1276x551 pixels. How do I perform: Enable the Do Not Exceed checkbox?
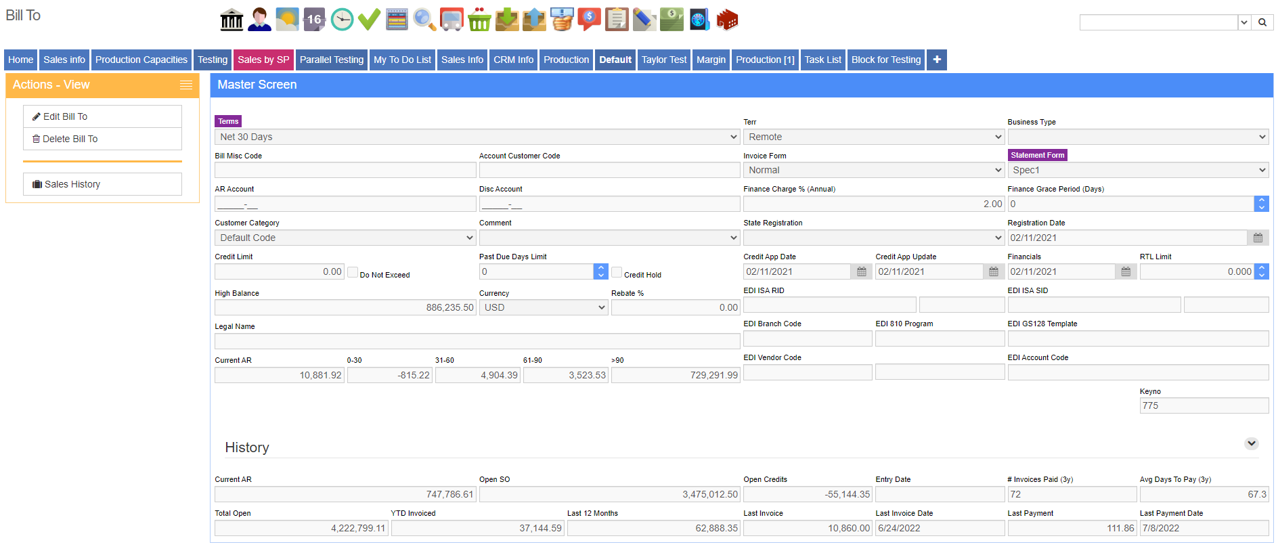pyautogui.click(x=353, y=272)
